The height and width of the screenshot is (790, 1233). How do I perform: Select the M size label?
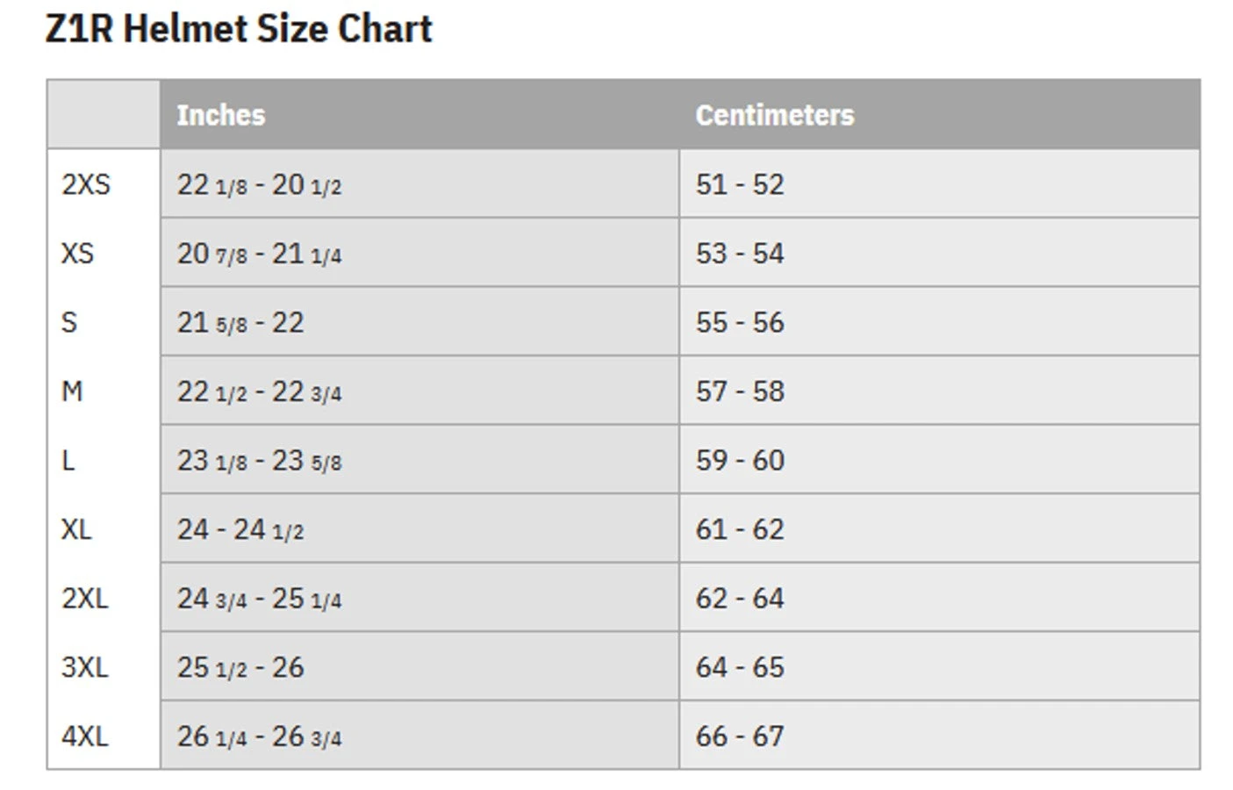pos(72,391)
